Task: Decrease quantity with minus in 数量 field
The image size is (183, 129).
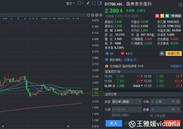Action: (152, 110)
